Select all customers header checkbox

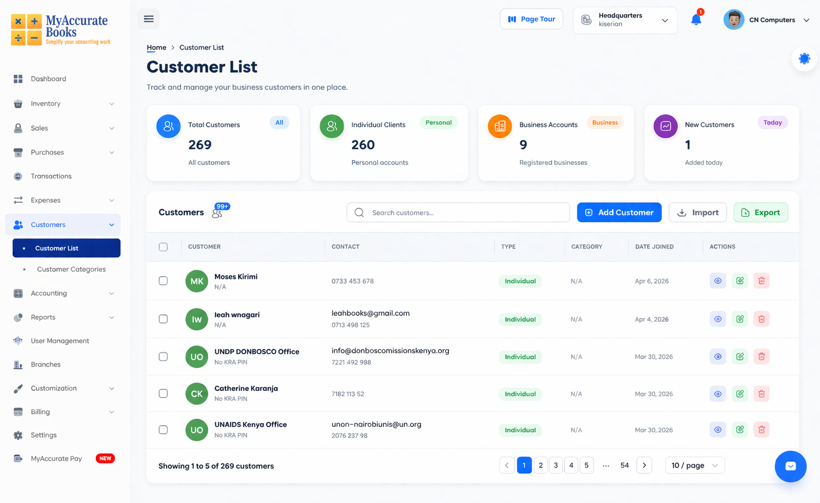tap(163, 247)
